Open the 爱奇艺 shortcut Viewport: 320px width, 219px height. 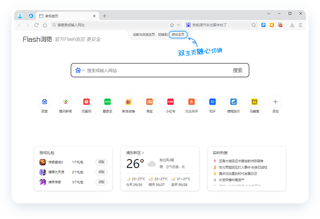click(x=107, y=105)
